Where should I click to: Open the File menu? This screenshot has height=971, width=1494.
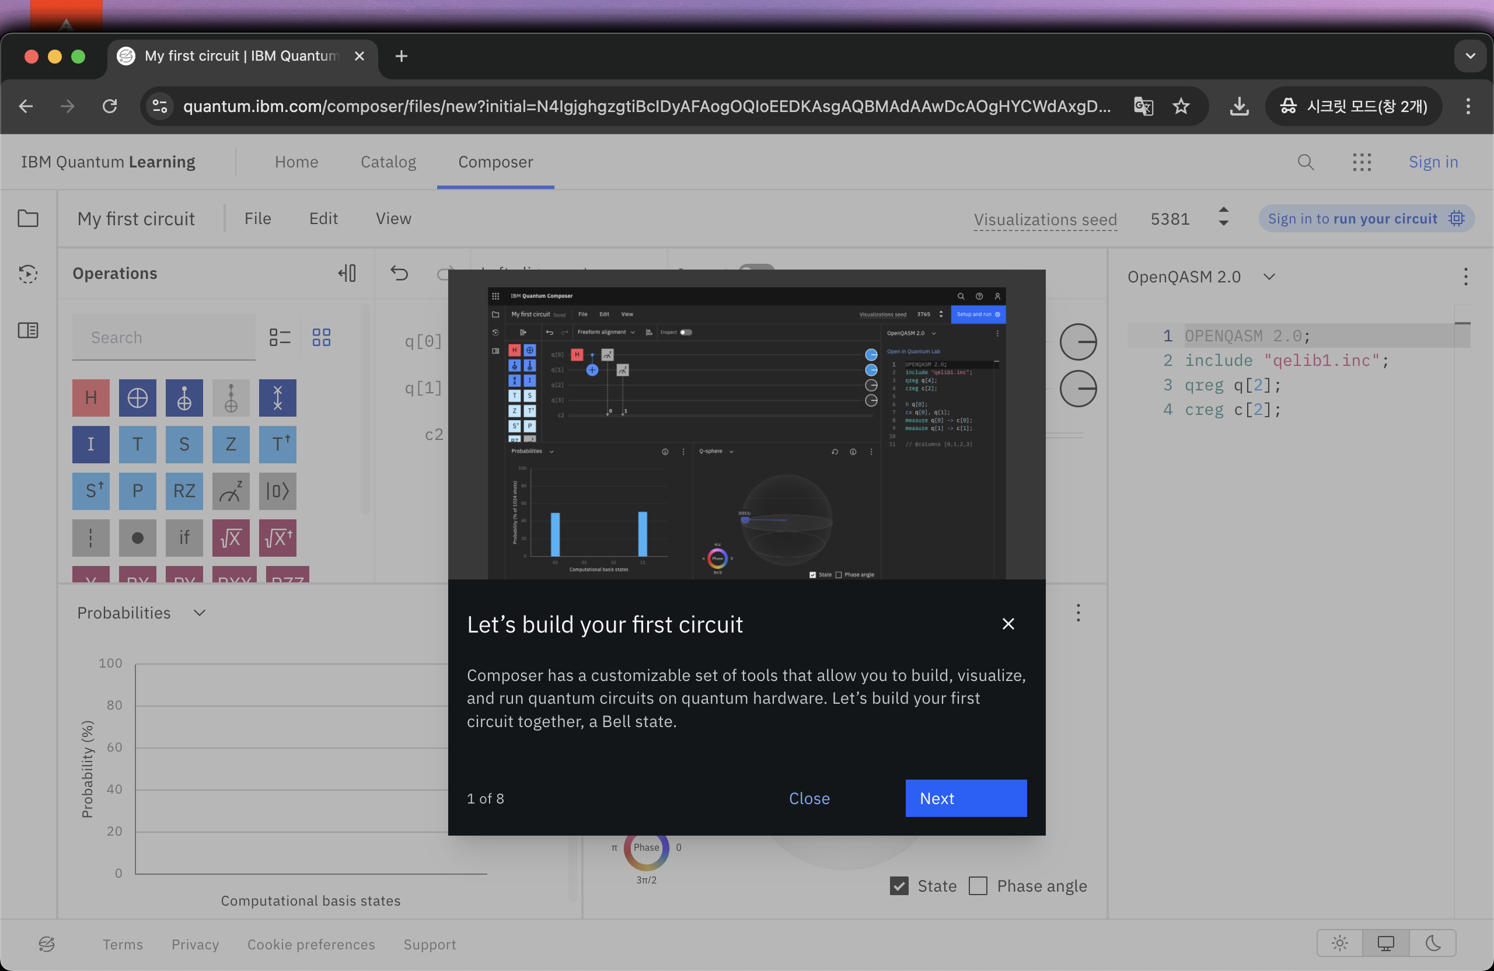(257, 218)
